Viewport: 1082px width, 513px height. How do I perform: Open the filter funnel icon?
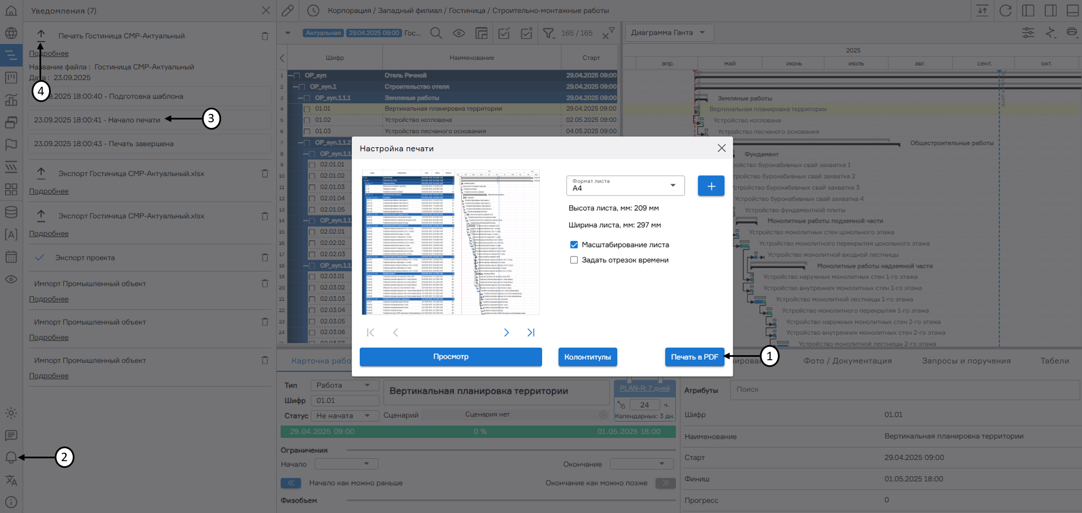(x=548, y=33)
